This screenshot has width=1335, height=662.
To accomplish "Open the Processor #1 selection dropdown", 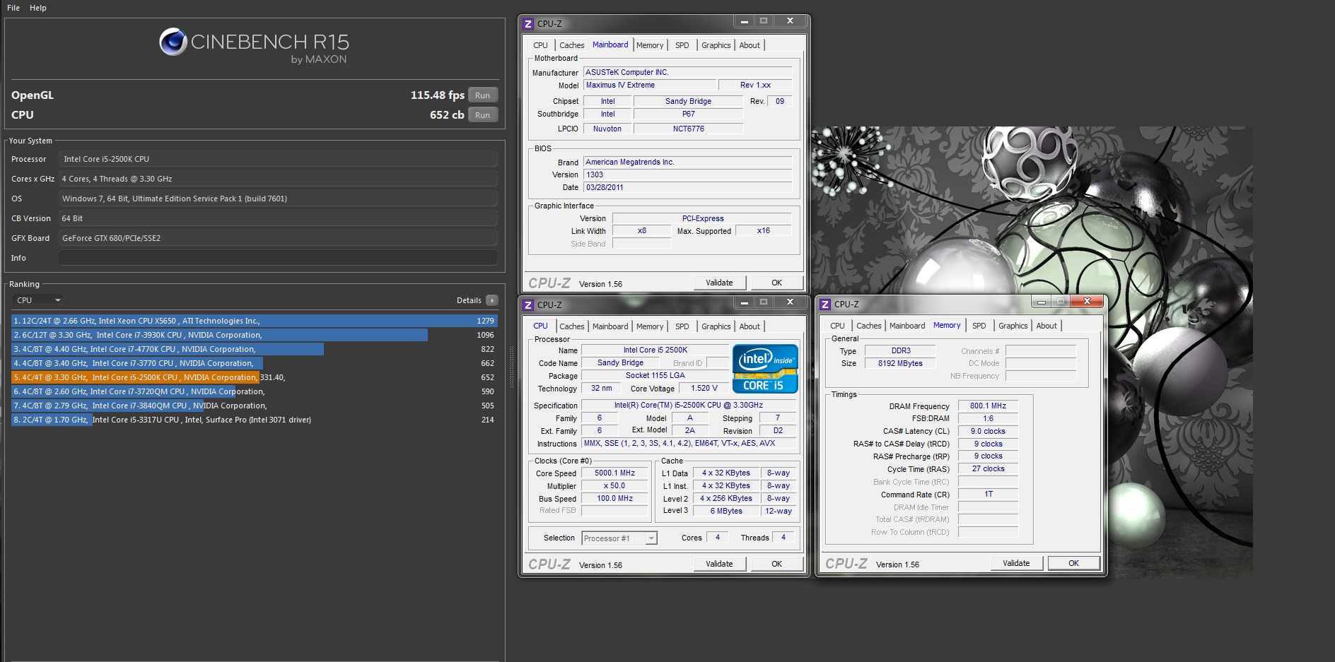I will [x=619, y=538].
